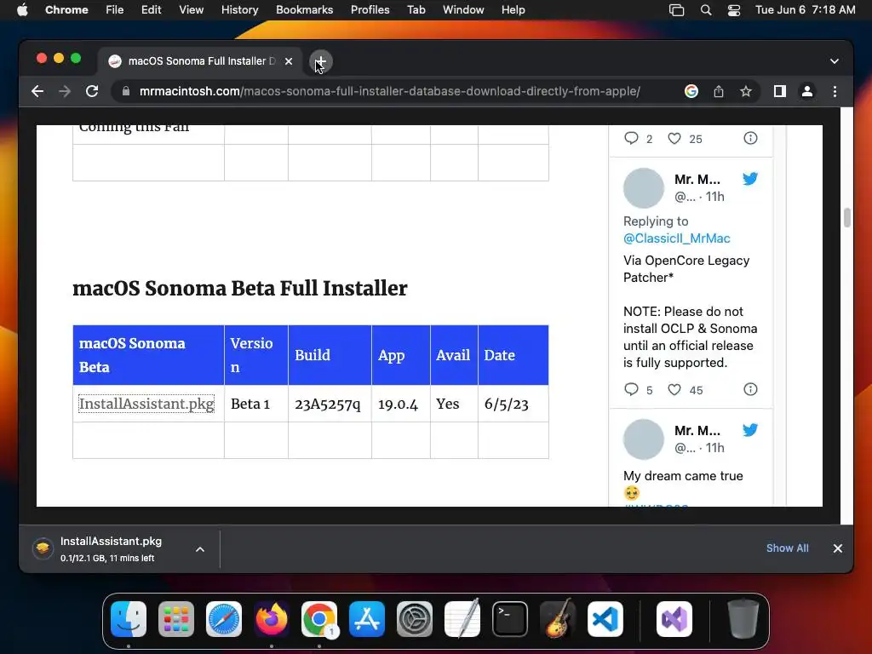872x654 pixels.
Task: Open info icon on OpenCore tweet
Action: point(750,389)
